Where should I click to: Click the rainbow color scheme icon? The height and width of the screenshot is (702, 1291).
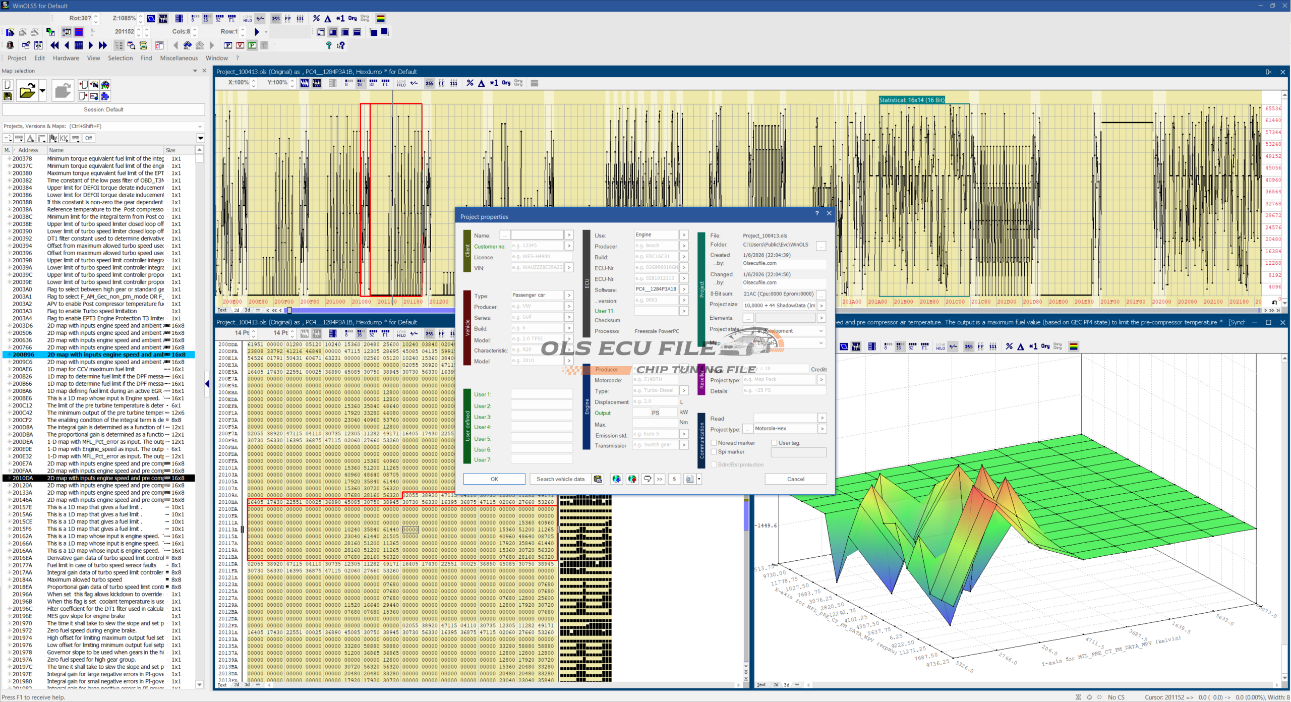pos(381,19)
